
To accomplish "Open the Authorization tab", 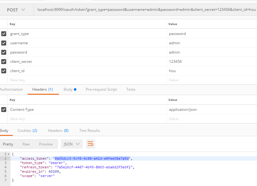I will (11, 89).
